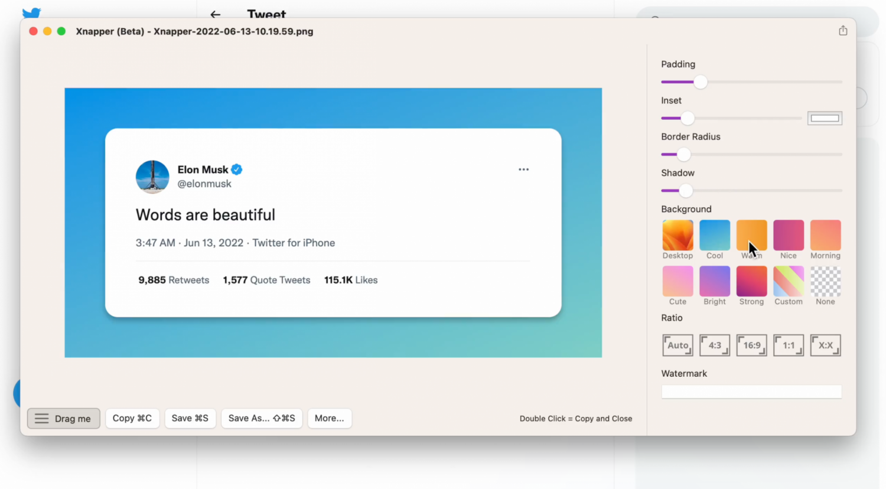The image size is (886, 489).
Task: Click the Border Radius slider handle
Action: tap(684, 155)
